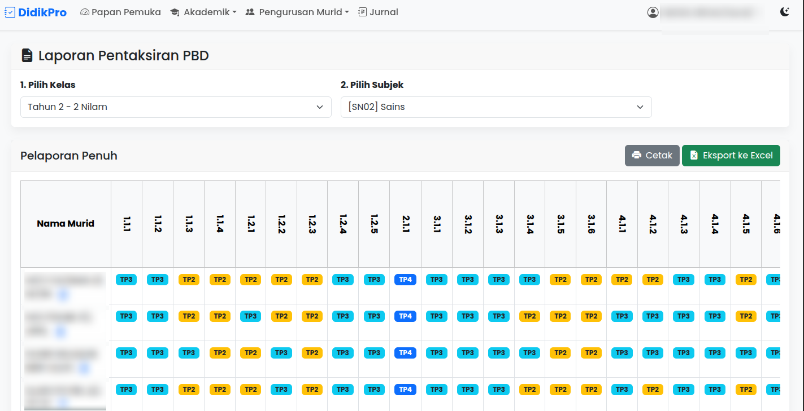Open the Jurnal menu item
This screenshot has width=804, height=411.
tap(377, 12)
